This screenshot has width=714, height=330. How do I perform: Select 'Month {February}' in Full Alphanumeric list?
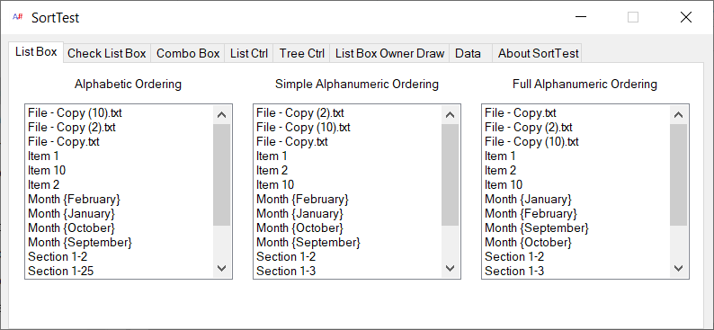pyautogui.click(x=576, y=213)
